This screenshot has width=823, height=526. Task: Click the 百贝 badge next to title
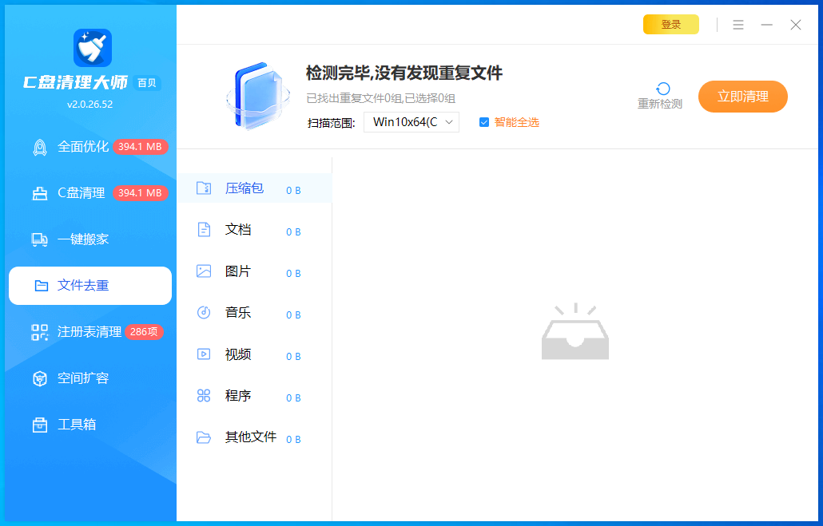[x=146, y=83]
